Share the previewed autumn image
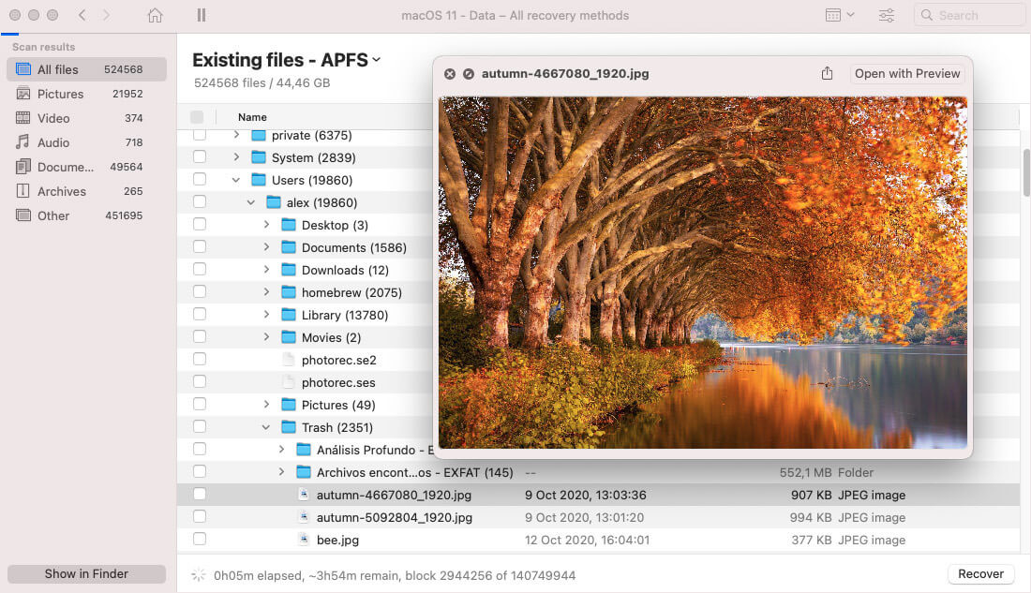Screen dimensions: 1031x593 click(827, 72)
